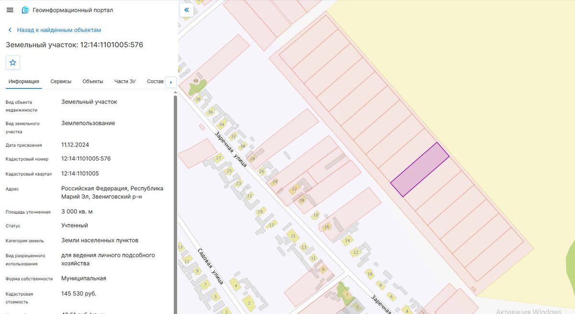
Task: Click house number 12 on map
Action: [x=356, y=252]
